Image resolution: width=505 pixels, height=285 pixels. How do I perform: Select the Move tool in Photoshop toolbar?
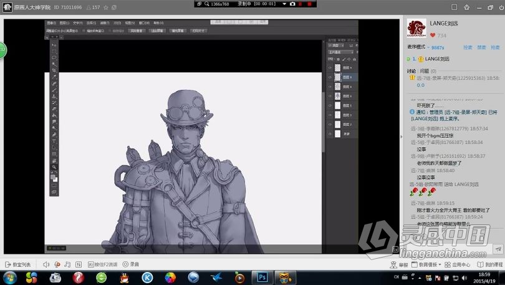[x=54, y=45]
